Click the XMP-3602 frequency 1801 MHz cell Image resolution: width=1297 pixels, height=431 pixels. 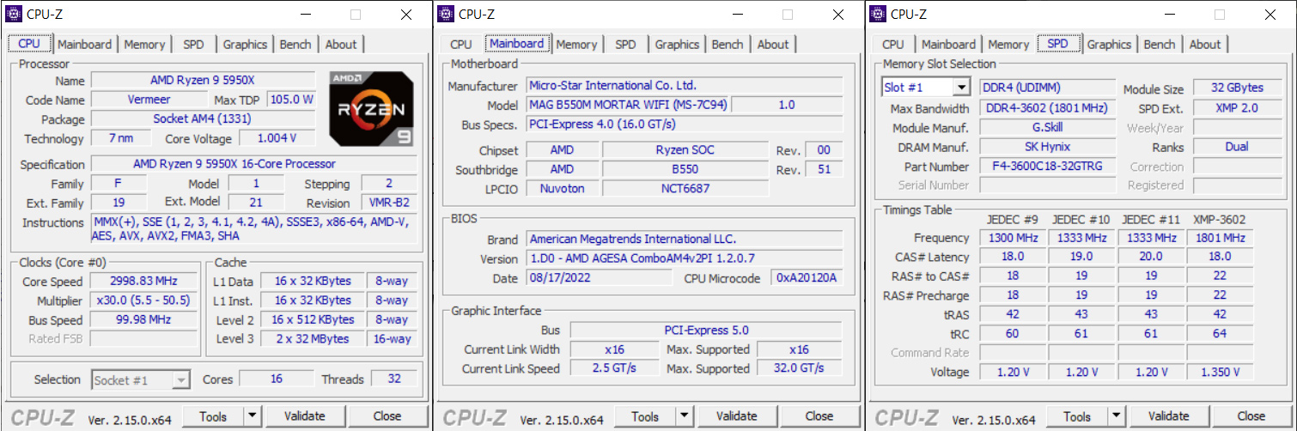tap(1219, 238)
